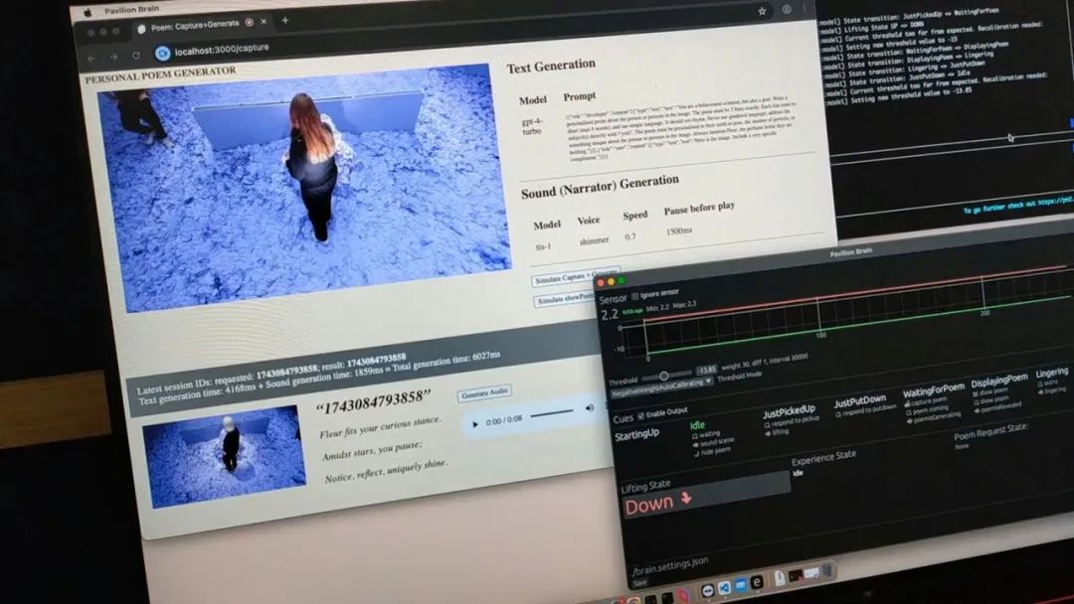Image resolution: width=1074 pixels, height=604 pixels.
Task: Click the -13.85 threshold value field
Action: point(706,371)
